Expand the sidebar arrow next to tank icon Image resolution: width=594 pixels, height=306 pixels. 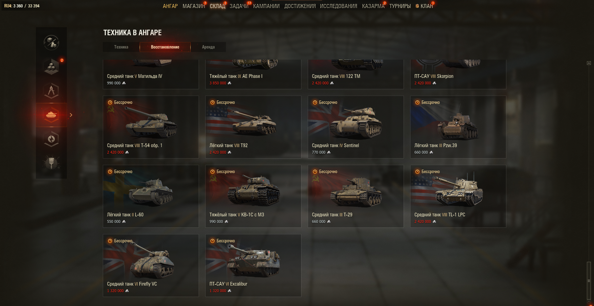pos(71,115)
